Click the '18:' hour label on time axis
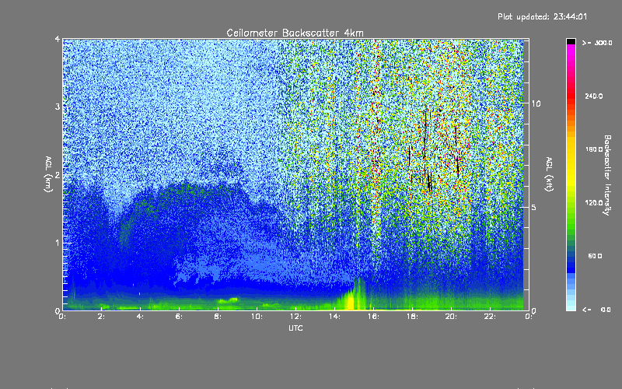622x389 pixels. (x=412, y=317)
